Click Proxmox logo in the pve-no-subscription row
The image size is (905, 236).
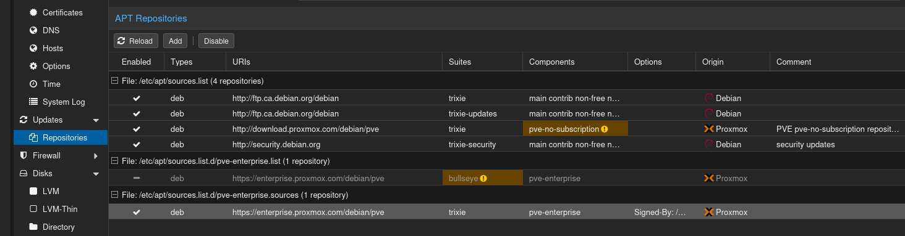pyautogui.click(x=709, y=129)
